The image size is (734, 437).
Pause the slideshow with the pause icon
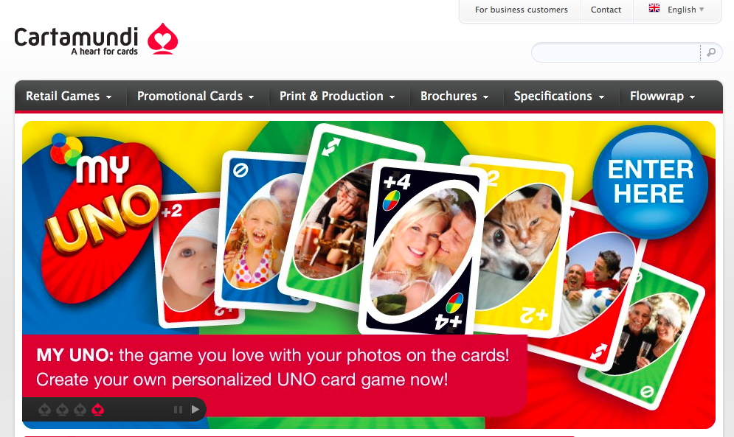(x=178, y=410)
